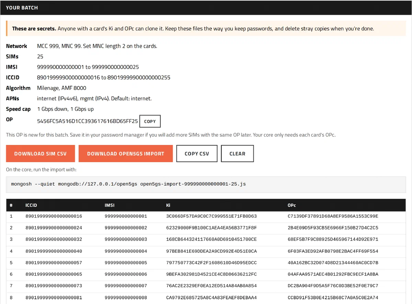Viewport: 412px width, 304px height.
Task: Select Ki CA9792E685725A8C4A83FEAEF8DEBAA4
Action: click(x=211, y=298)
